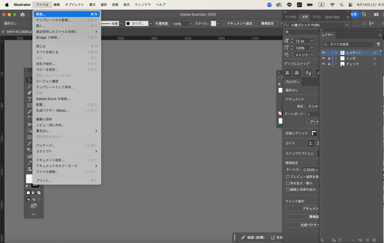Screen dimensions: 384x243
Task: Open the 編集 menu in menu bar
Action: tap(57, 4)
